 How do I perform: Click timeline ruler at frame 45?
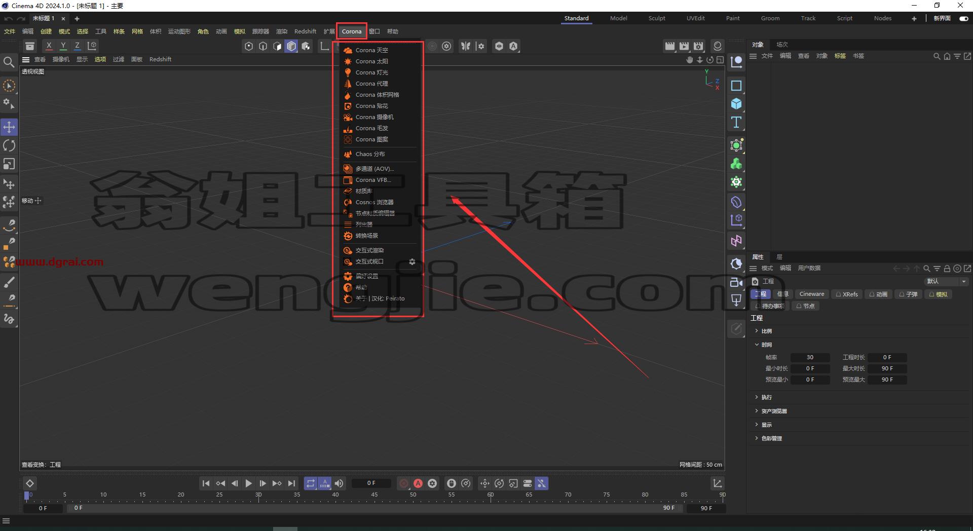click(374, 495)
